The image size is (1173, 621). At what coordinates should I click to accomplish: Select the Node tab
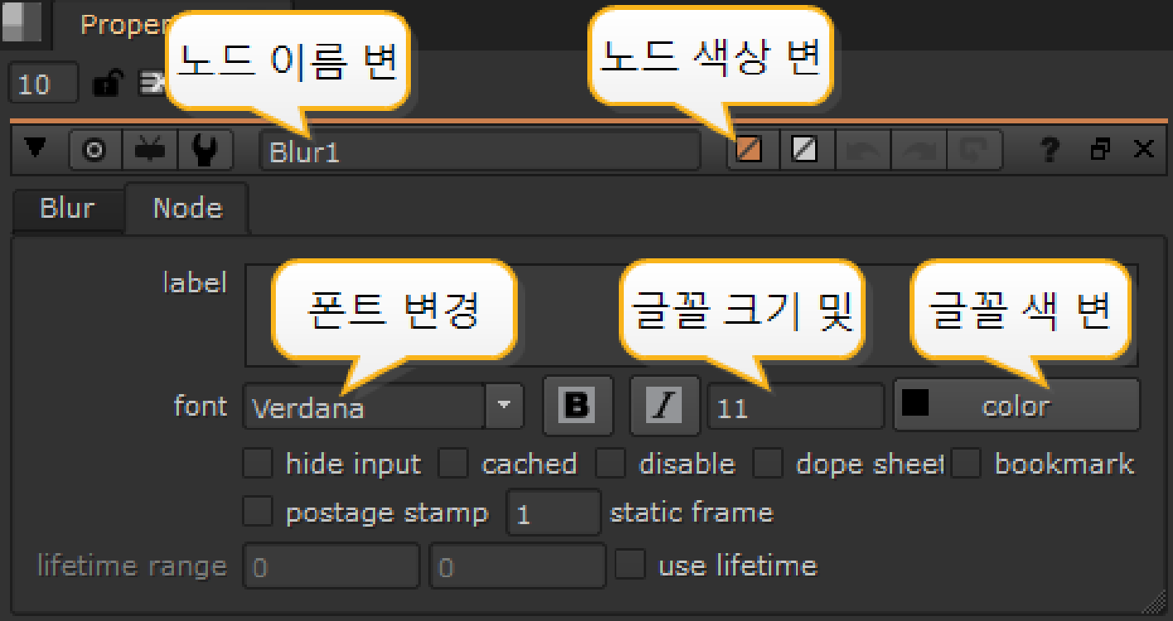click(x=187, y=208)
